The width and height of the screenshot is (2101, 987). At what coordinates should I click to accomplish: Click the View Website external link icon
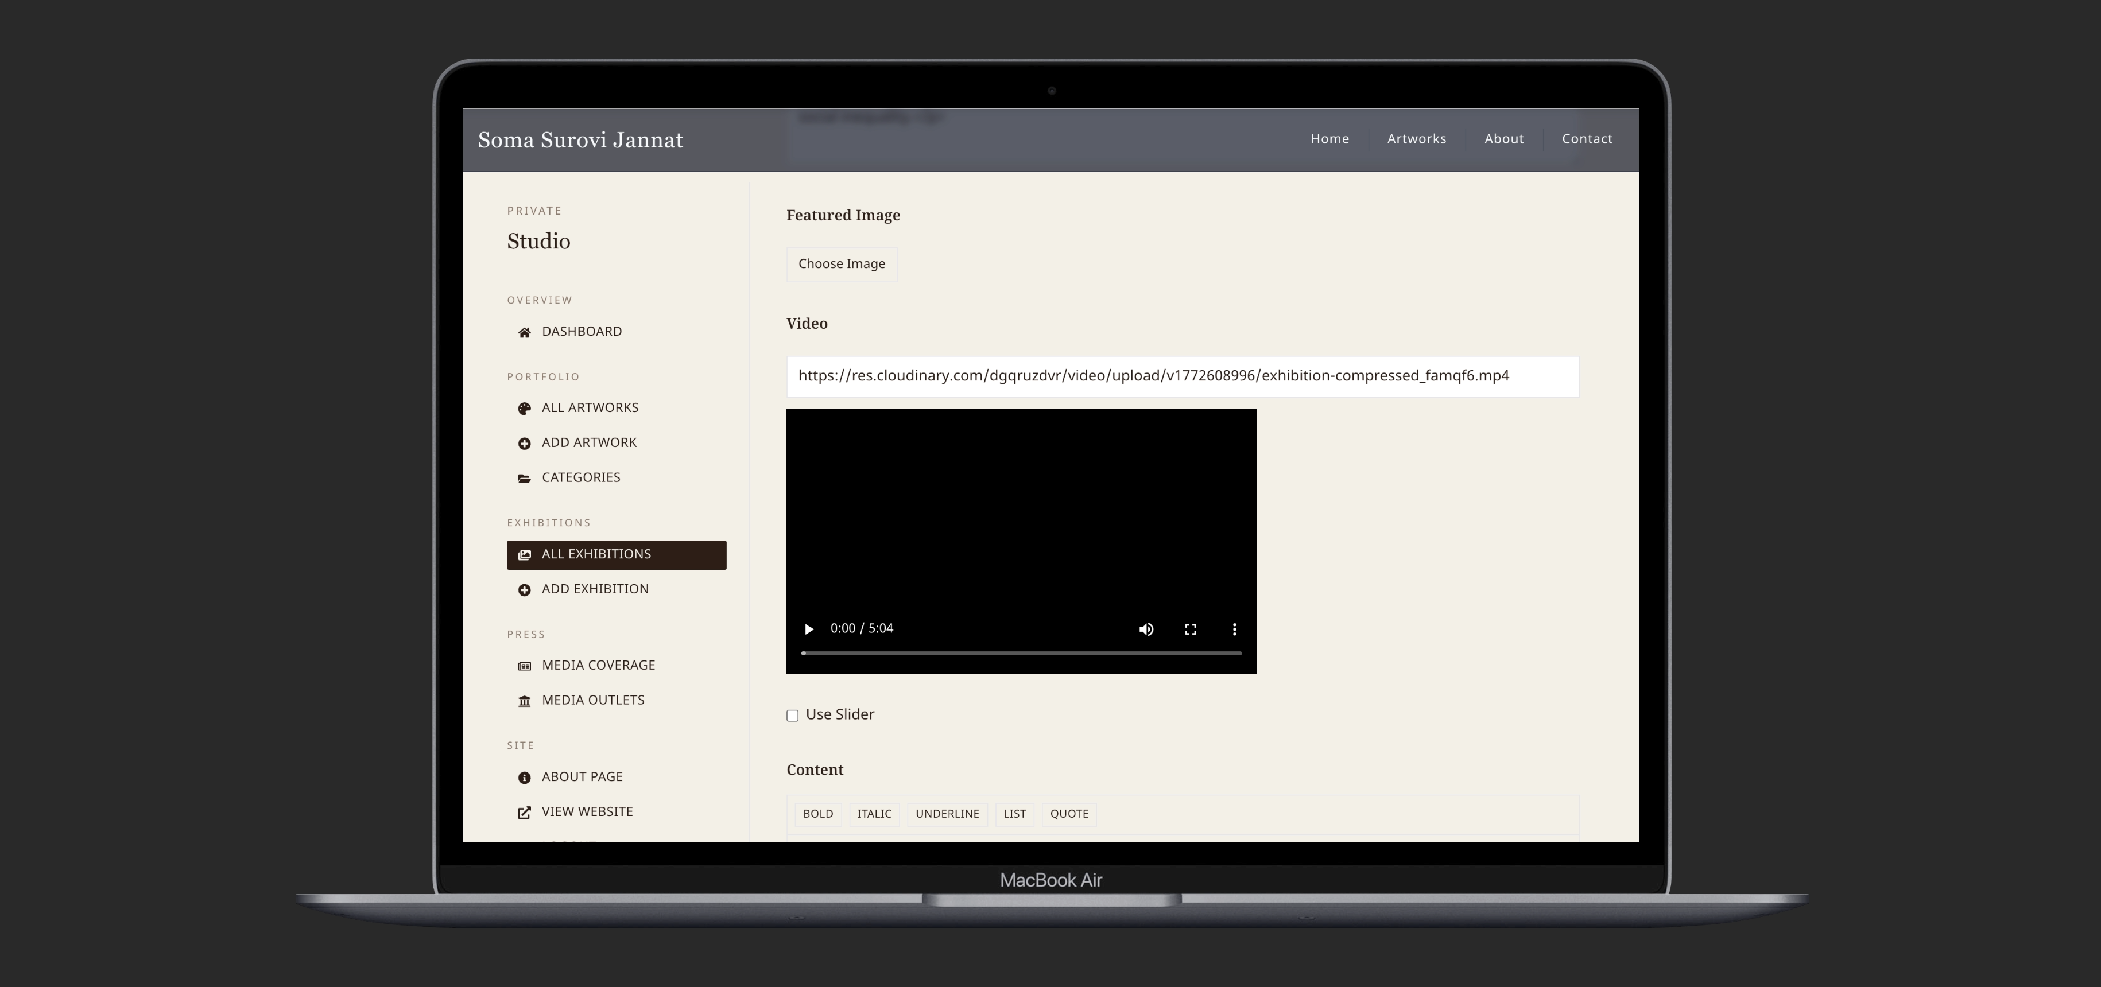(x=525, y=813)
